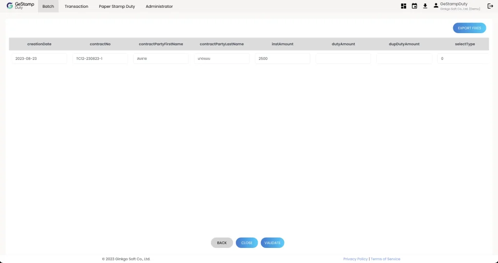Open the Privacy Policy link

356,259
